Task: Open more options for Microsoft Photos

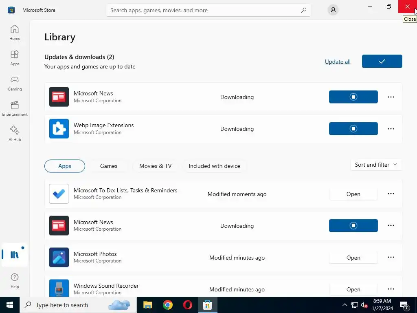Action: tap(391, 257)
